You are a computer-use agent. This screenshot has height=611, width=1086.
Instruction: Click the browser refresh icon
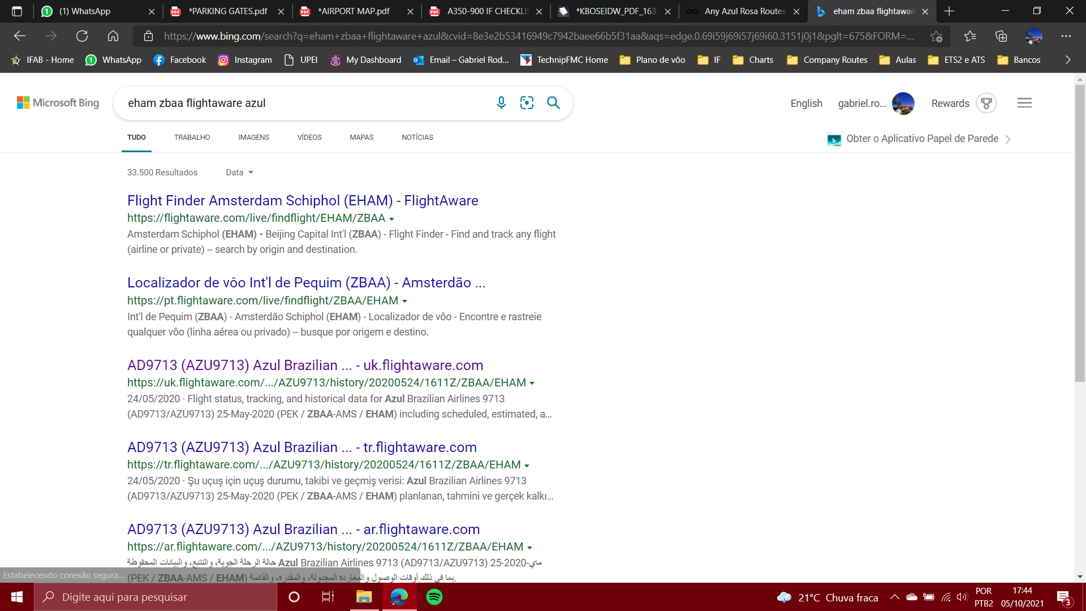click(x=82, y=36)
